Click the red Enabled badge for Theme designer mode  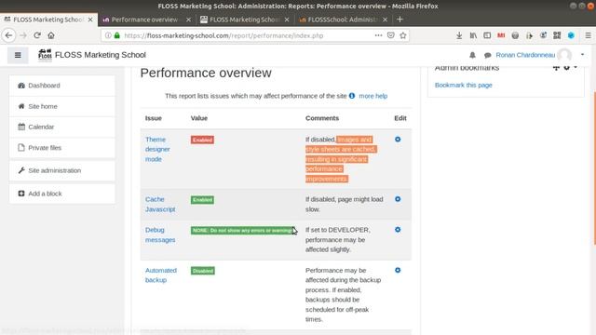[202, 140]
